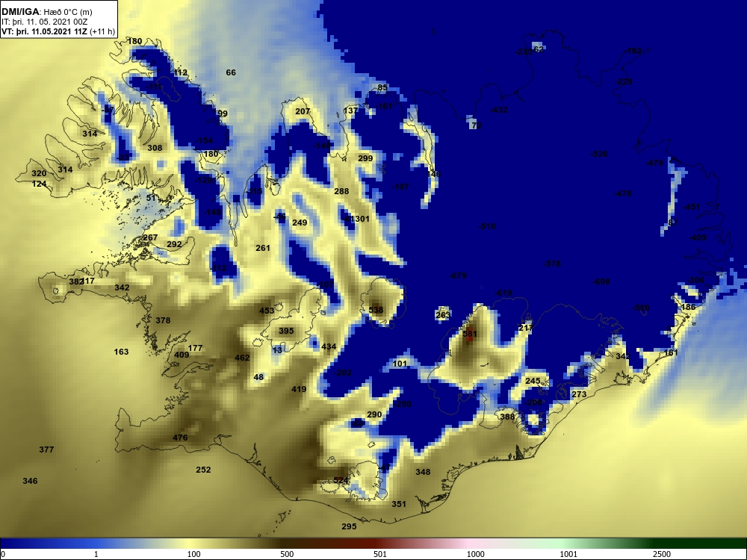Viewport: 747px width, 560px height.
Task: Click the map value 388
Action: [507, 417]
